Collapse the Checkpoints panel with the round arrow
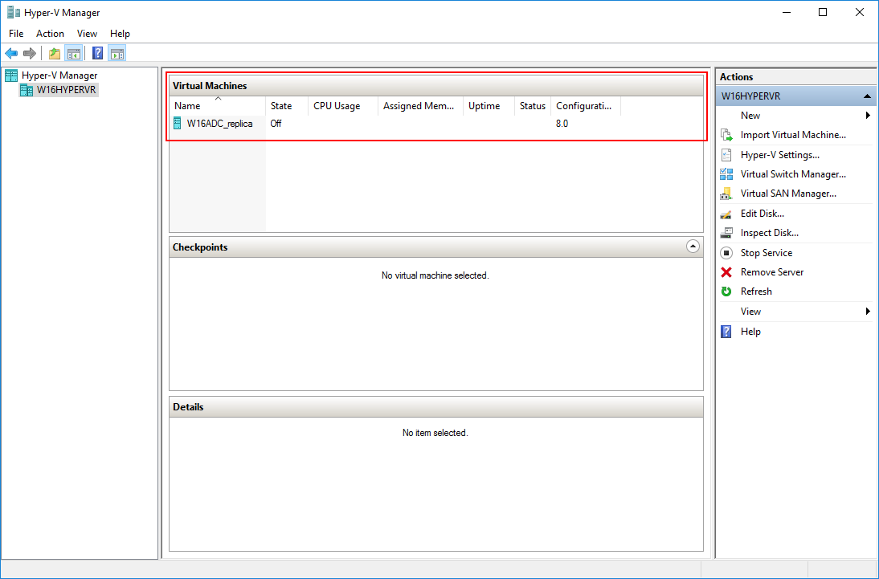 tap(693, 247)
